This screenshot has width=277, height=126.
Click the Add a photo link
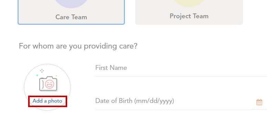47,101
